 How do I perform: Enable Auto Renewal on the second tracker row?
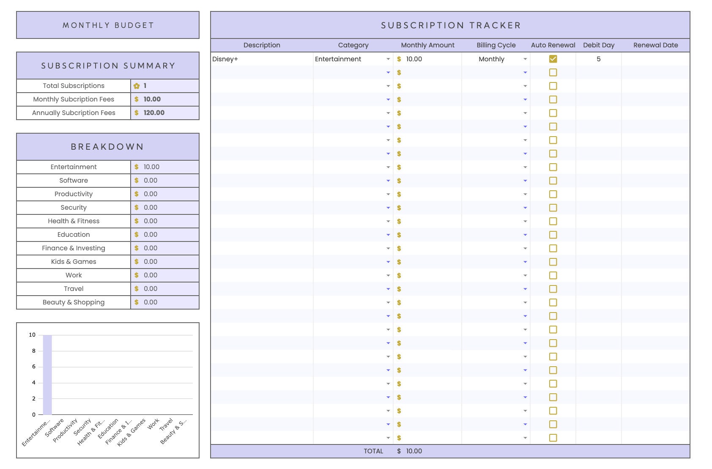(553, 72)
